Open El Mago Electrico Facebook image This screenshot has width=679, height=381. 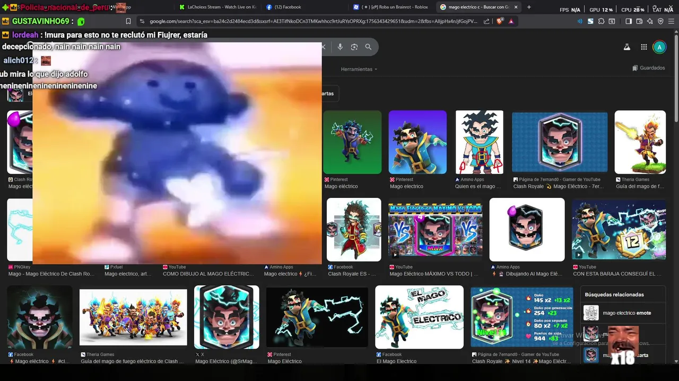pyautogui.click(x=419, y=317)
